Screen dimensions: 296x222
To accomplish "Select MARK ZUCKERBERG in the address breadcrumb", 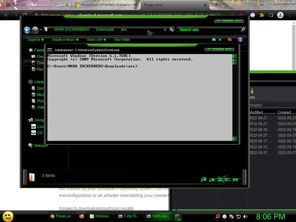I will [72, 29].
